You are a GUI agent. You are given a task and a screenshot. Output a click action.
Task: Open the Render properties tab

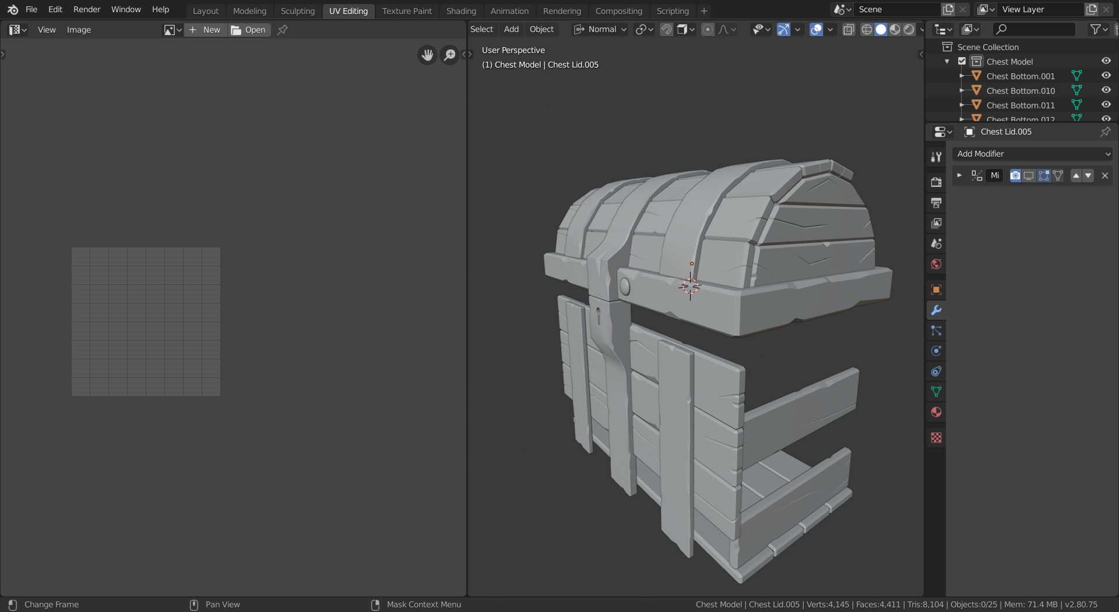[x=936, y=182]
